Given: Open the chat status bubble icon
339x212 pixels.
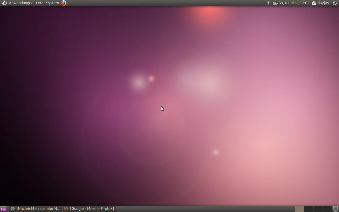Looking at the screenshot, I should pos(314,3).
